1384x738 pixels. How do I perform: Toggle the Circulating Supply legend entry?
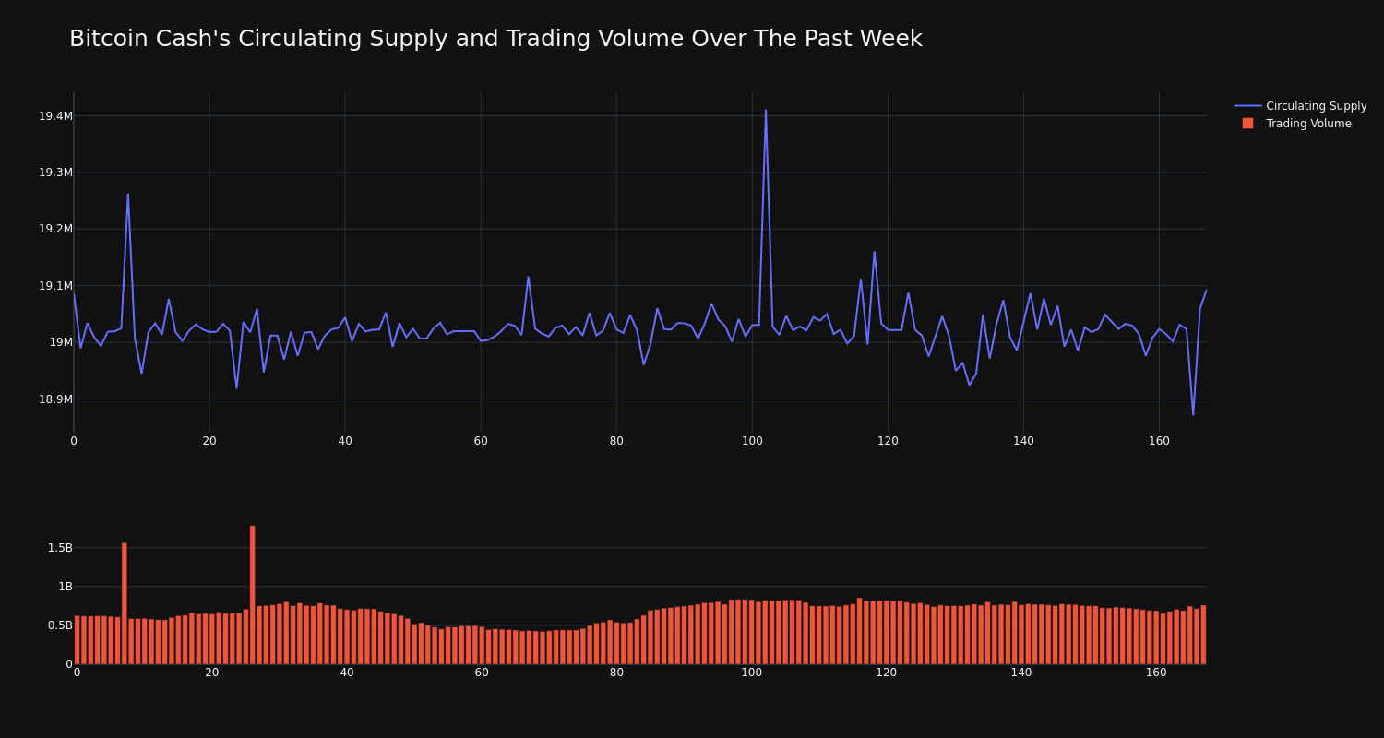1301,106
